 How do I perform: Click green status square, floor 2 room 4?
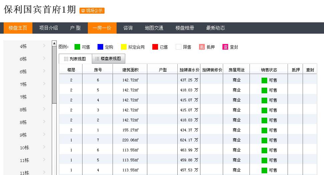tap(264, 100)
